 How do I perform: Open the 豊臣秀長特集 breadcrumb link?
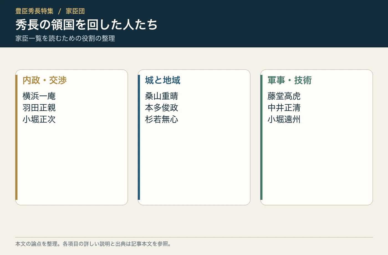34,11
